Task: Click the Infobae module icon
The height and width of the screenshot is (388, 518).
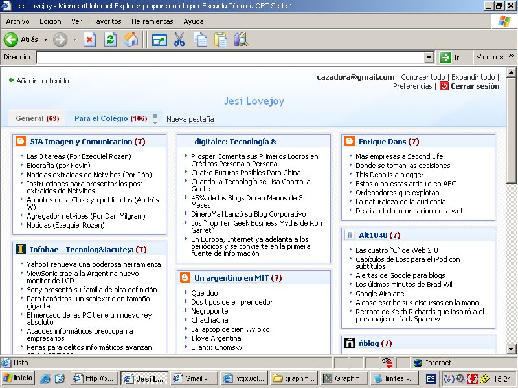Action: click(x=21, y=249)
